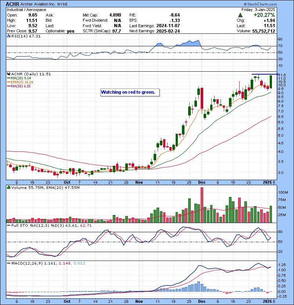294x305 pixels.
Task: Click the Friday 3-Jan-2025 date label
Action: coord(258,10)
